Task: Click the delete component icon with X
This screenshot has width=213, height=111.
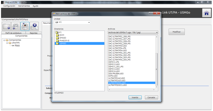Action: [34, 27]
